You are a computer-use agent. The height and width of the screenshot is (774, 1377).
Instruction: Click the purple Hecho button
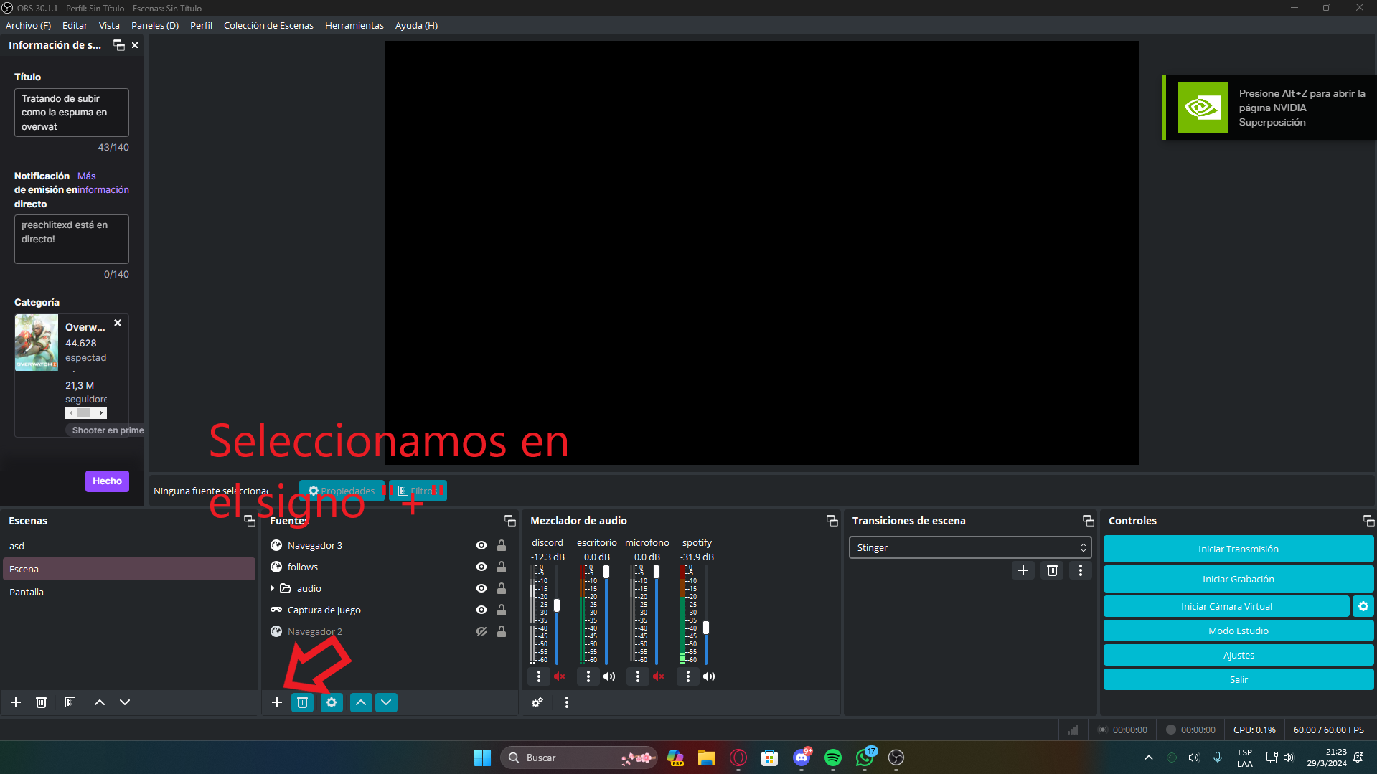tap(107, 481)
